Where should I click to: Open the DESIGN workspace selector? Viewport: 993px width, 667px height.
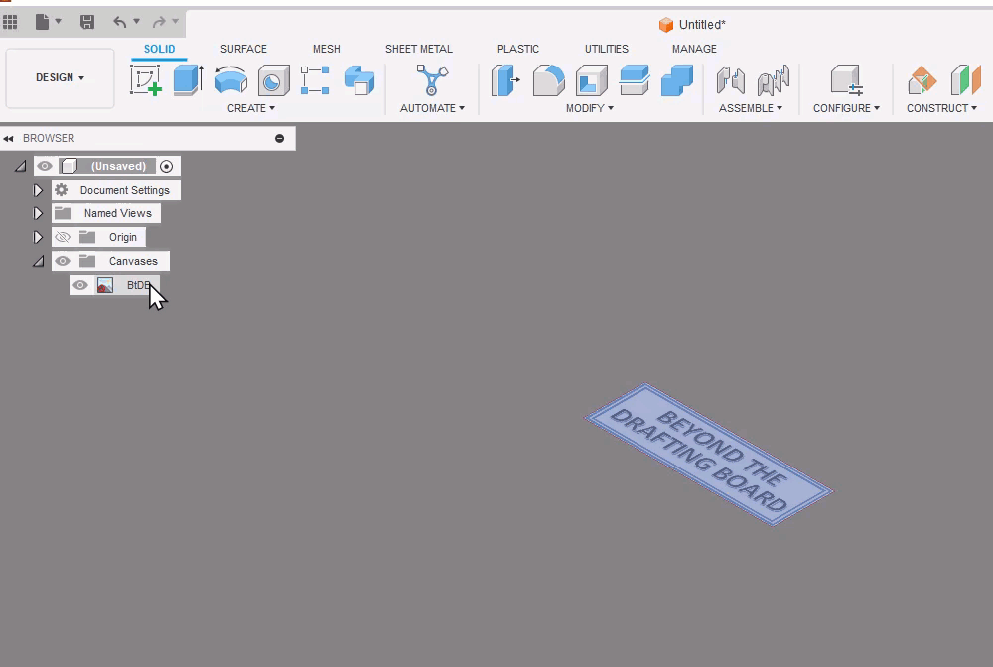coord(59,76)
